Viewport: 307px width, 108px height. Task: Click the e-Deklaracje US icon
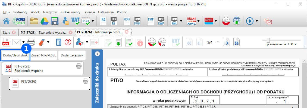pyautogui.click(x=162, y=42)
